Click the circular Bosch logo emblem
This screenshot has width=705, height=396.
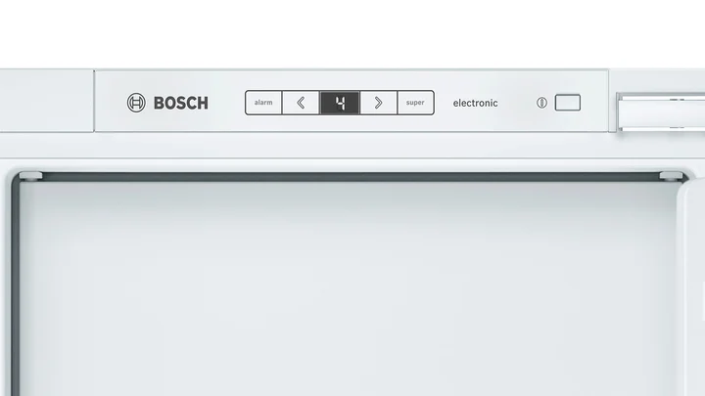coord(136,103)
